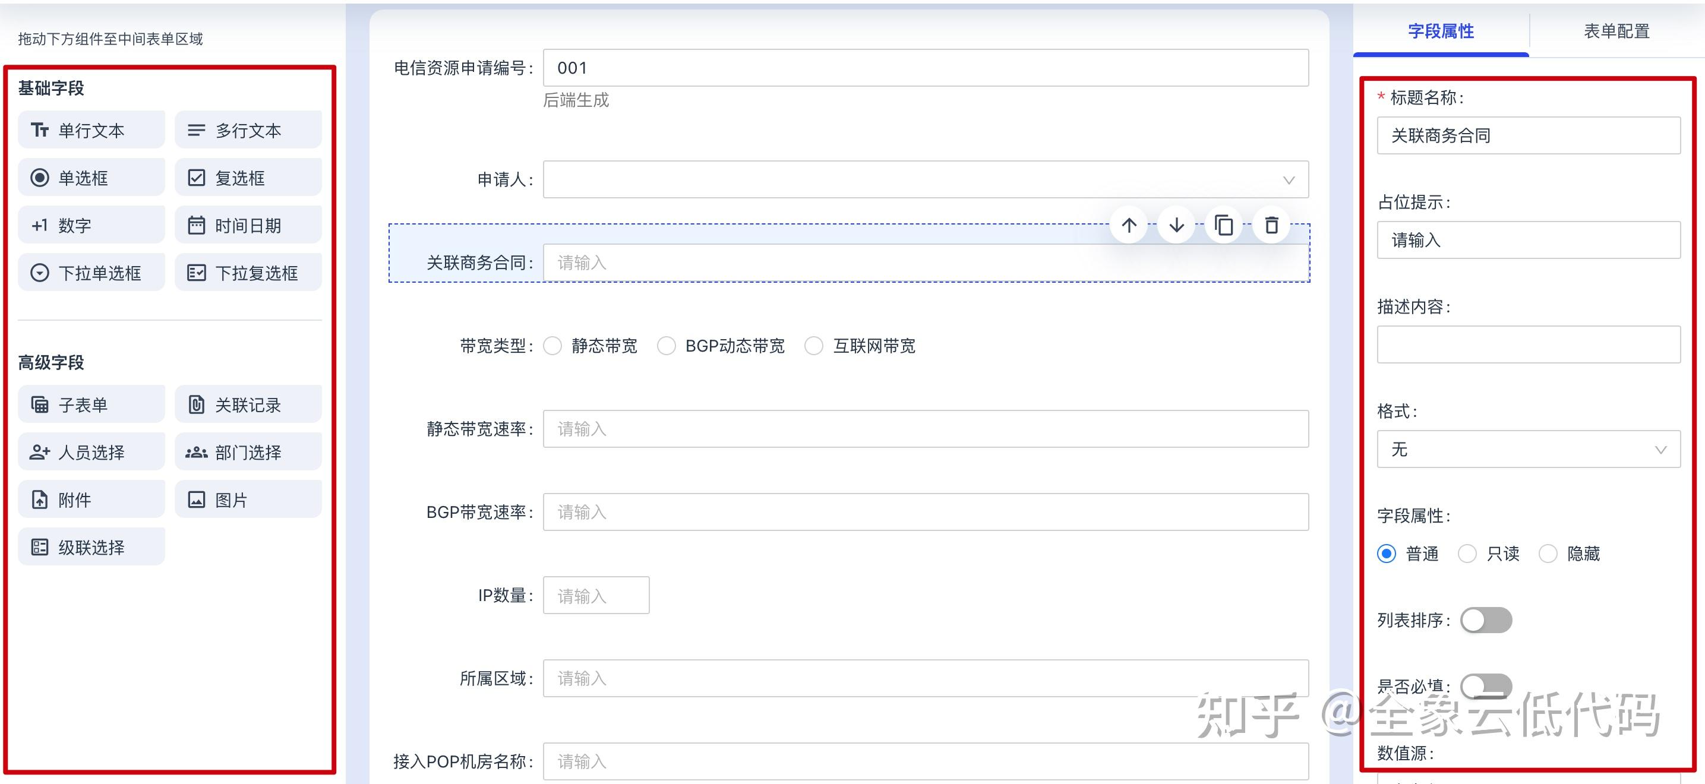The image size is (1705, 784).
Task: Click the 接入POP机房名称 input field
Action: pyautogui.click(x=926, y=761)
